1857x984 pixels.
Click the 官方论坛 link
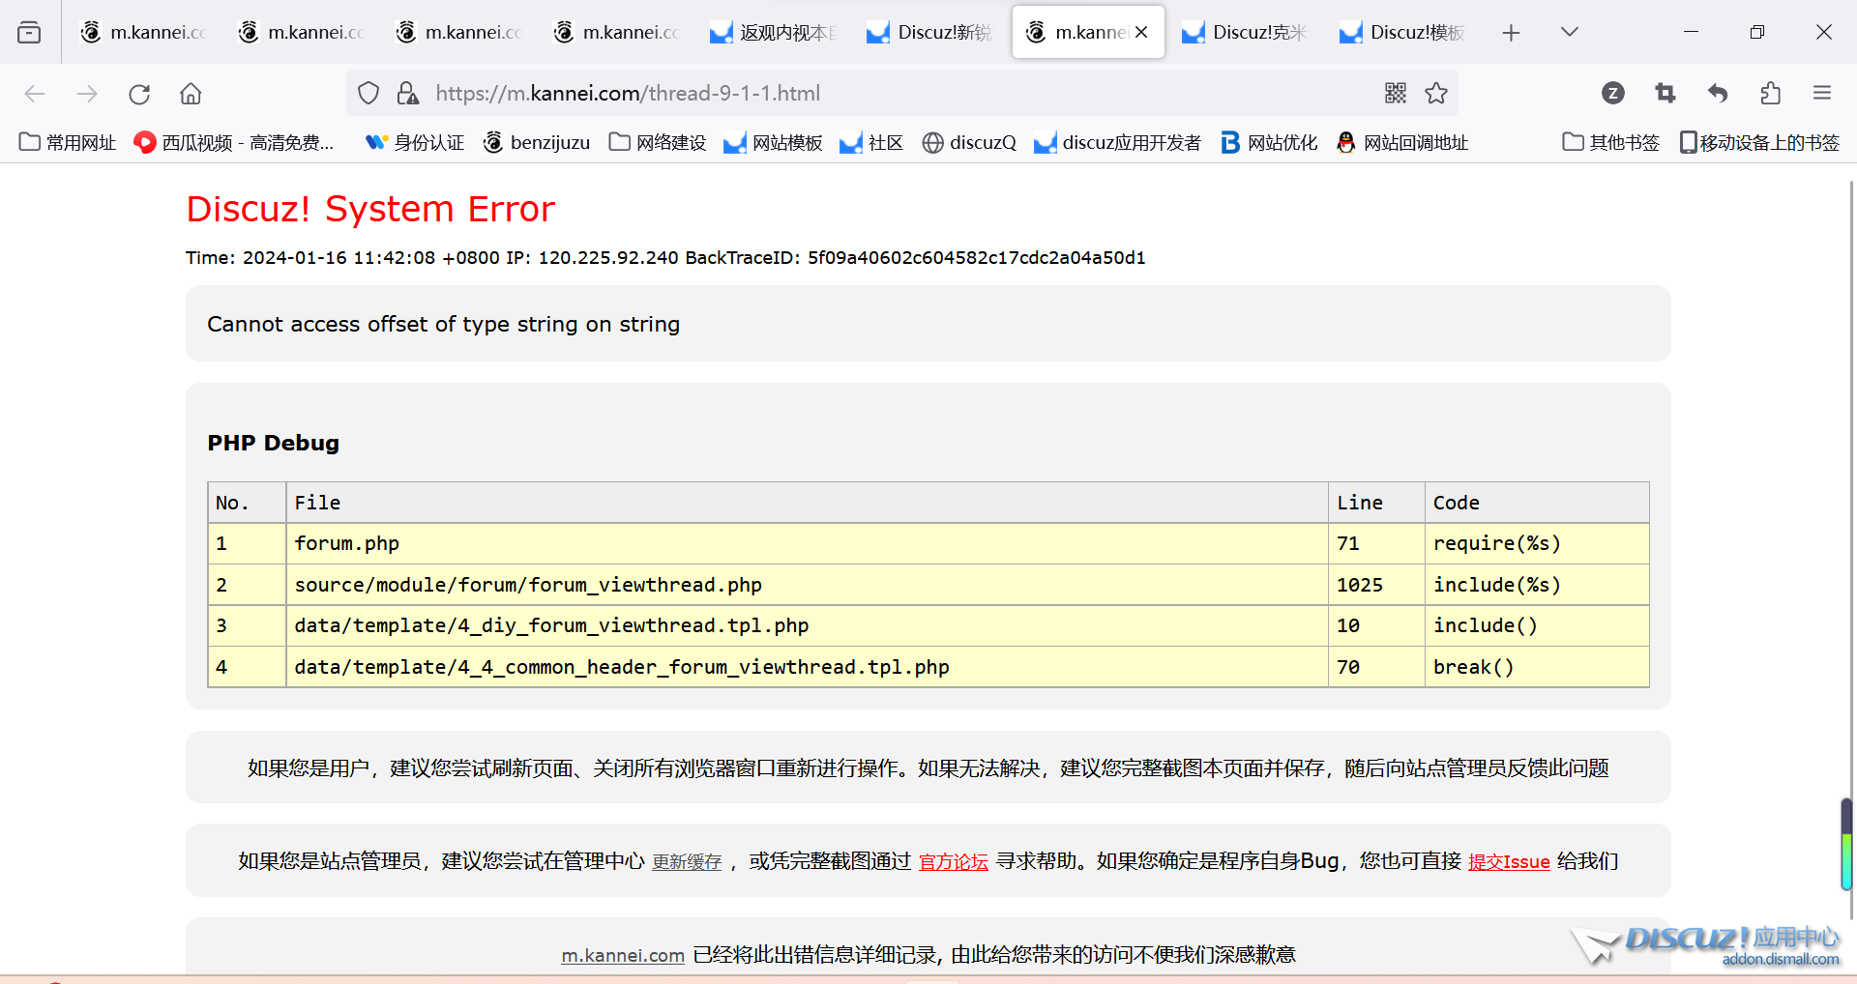coord(954,862)
